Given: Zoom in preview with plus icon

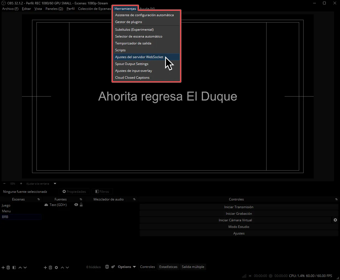Looking at the screenshot, I should [21, 183].
